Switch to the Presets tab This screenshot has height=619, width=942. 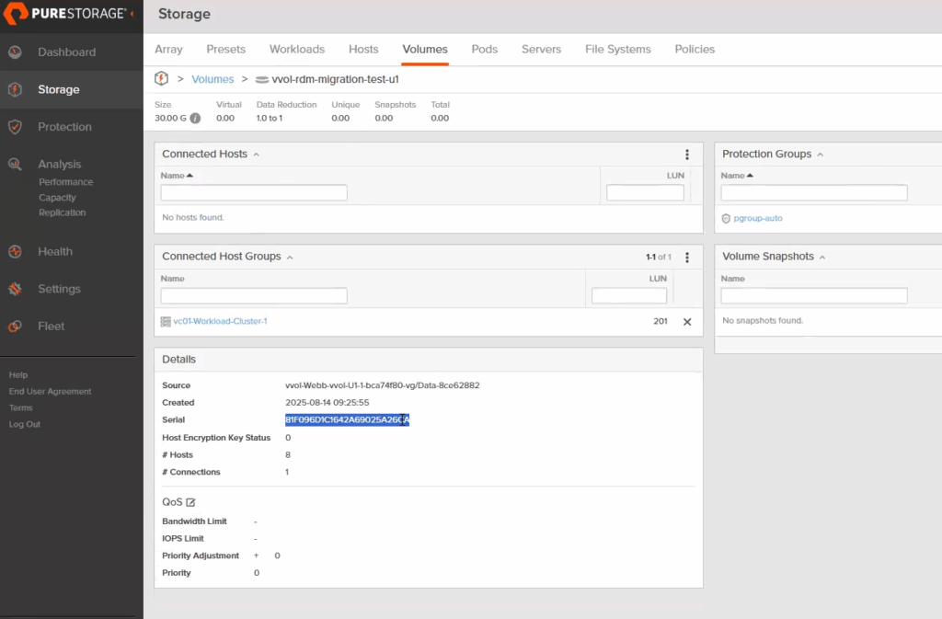(226, 50)
